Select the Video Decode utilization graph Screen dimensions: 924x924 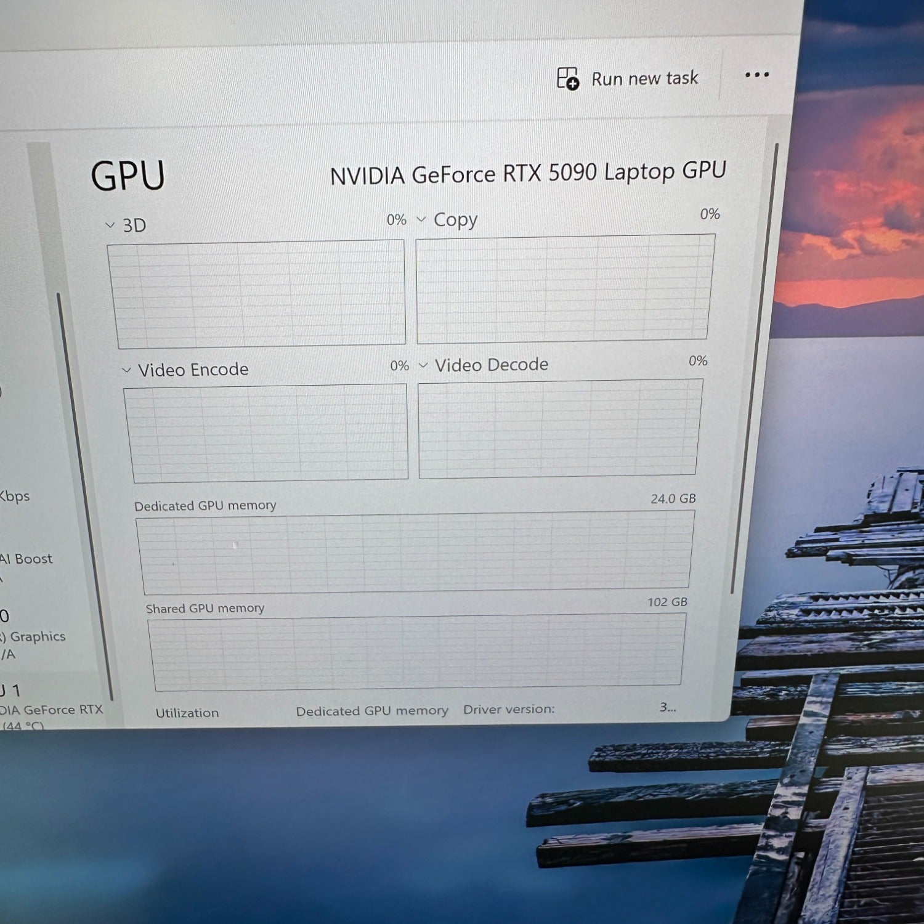point(559,428)
